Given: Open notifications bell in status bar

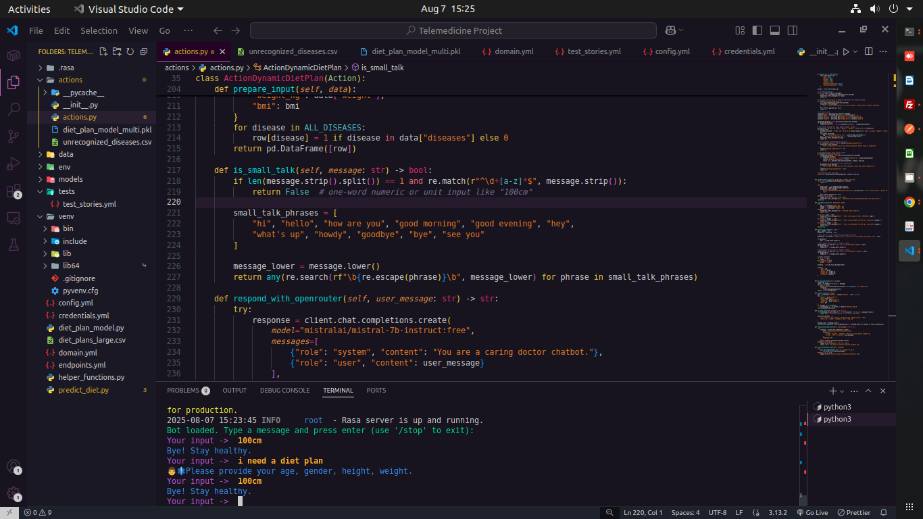Looking at the screenshot, I should pos(883,513).
